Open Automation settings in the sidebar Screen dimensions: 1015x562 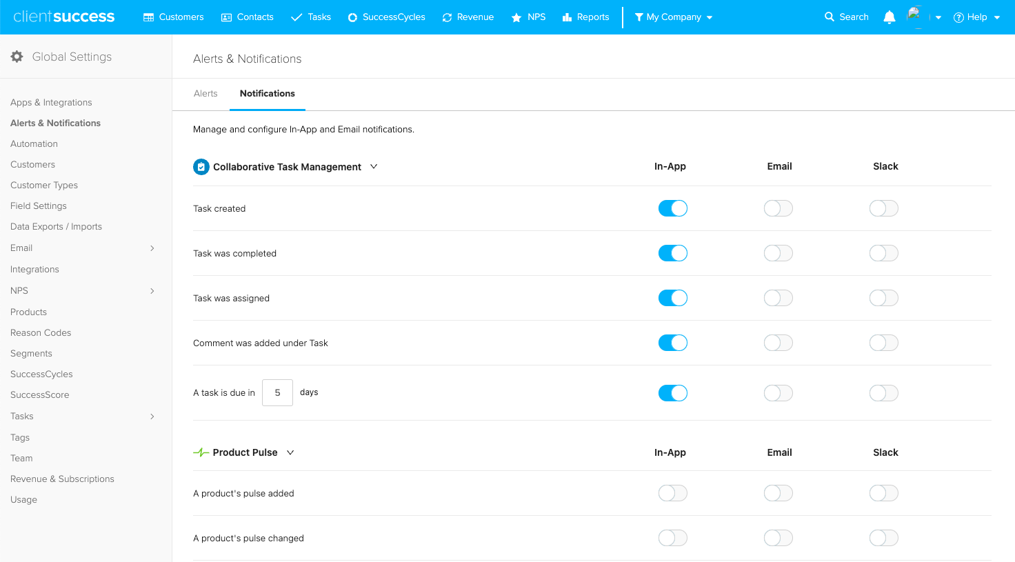[x=34, y=143]
